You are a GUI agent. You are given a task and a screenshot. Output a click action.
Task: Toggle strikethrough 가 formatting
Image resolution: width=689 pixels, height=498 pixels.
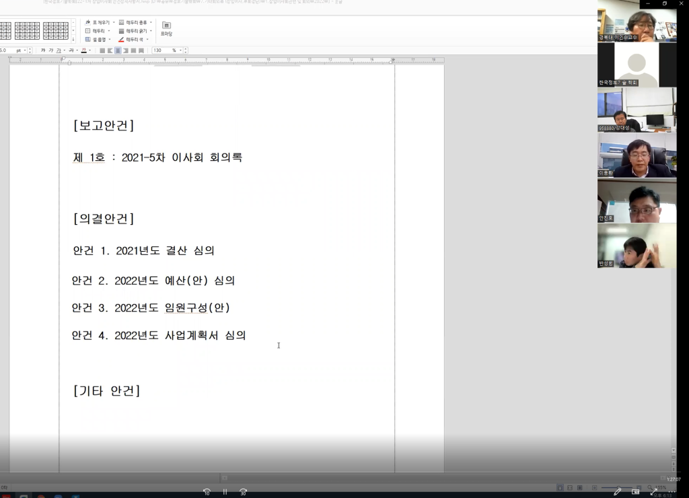tap(71, 50)
